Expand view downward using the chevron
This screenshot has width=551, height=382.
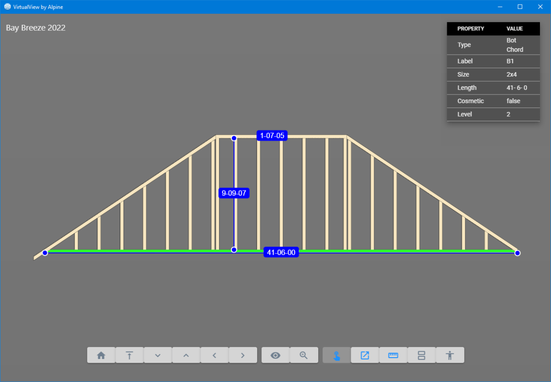(x=158, y=355)
